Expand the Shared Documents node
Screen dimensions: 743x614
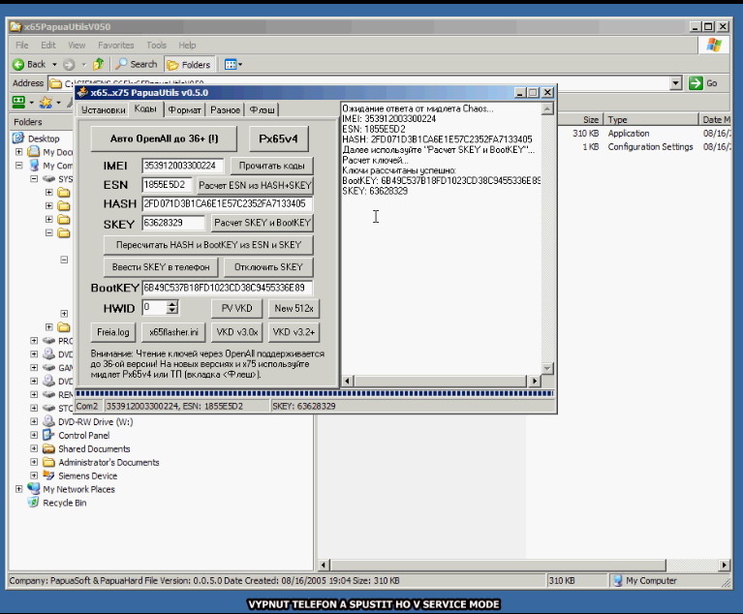(34, 448)
